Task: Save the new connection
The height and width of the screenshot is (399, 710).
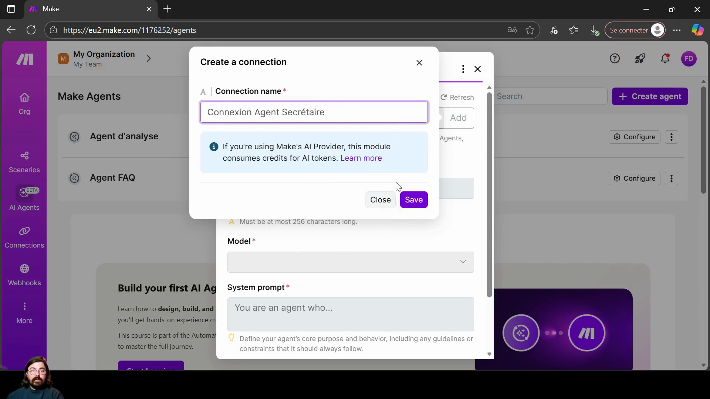Action: pos(413,200)
